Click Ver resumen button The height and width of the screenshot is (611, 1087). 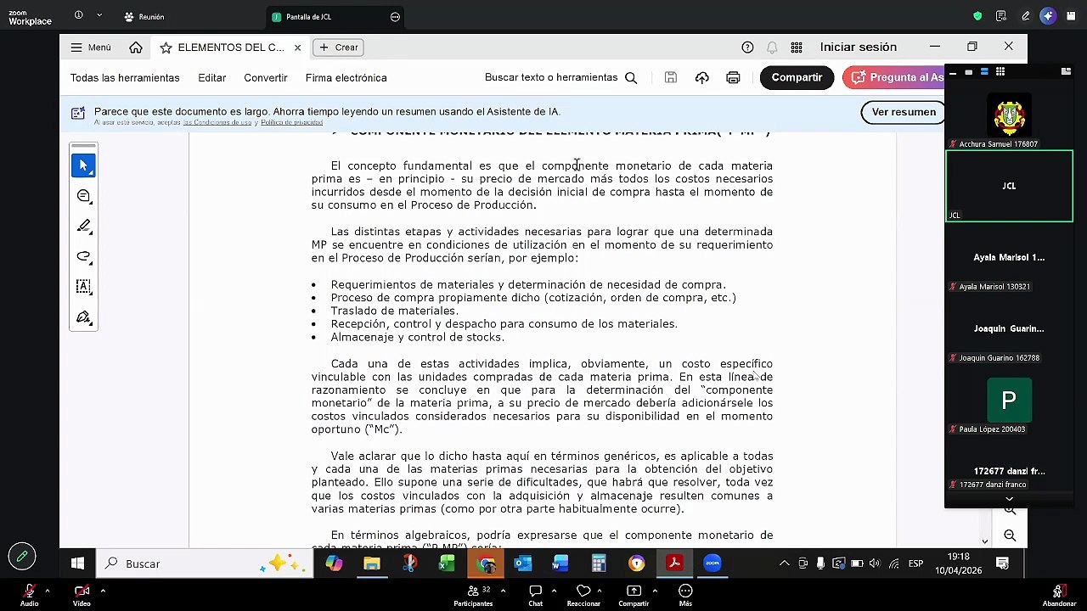(904, 112)
